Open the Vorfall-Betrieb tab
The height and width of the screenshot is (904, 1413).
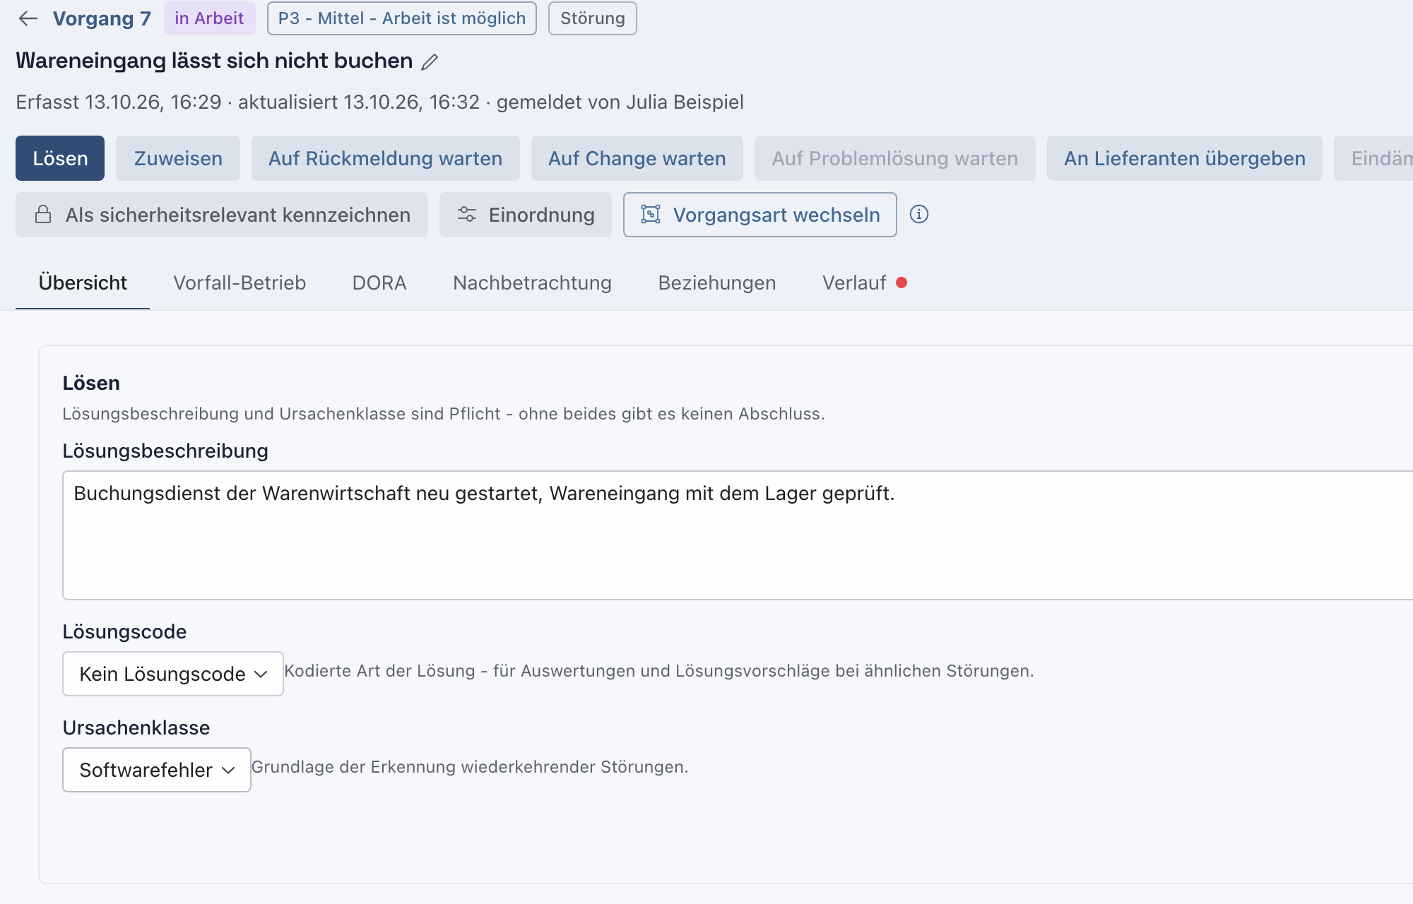coord(240,282)
